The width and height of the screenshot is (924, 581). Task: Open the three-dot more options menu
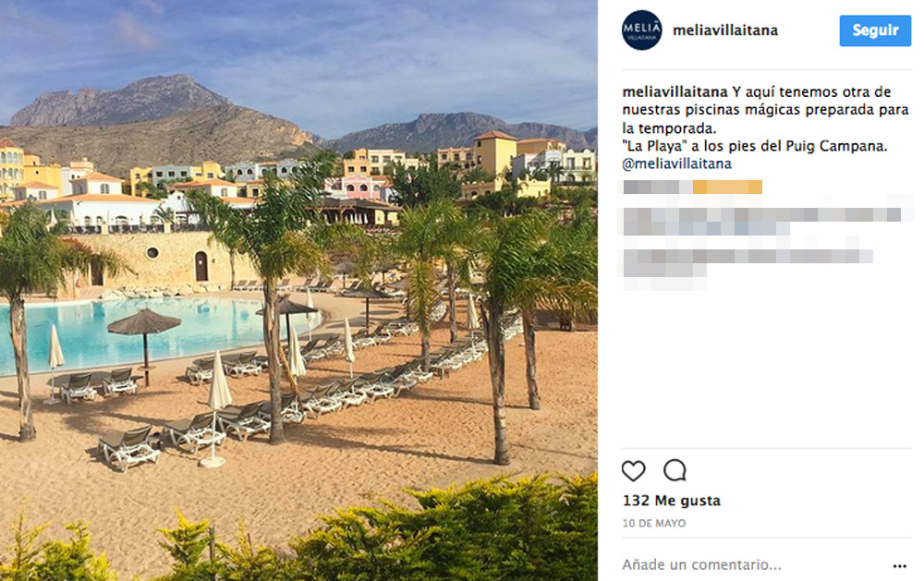coord(899,565)
